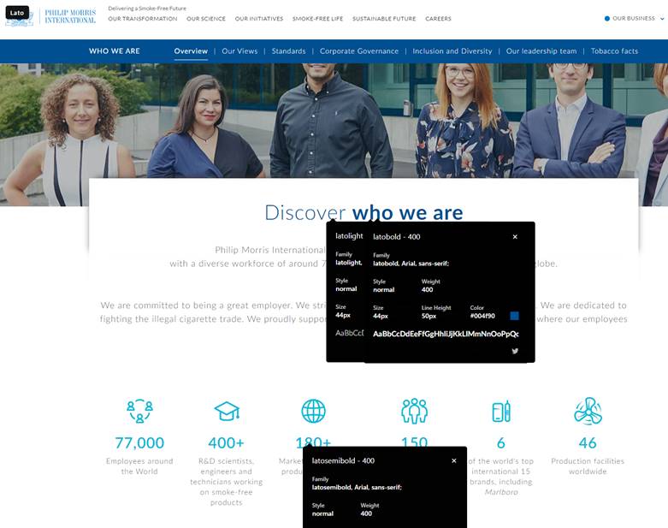Open the Careers menu
The image size is (668, 528).
[x=438, y=19]
